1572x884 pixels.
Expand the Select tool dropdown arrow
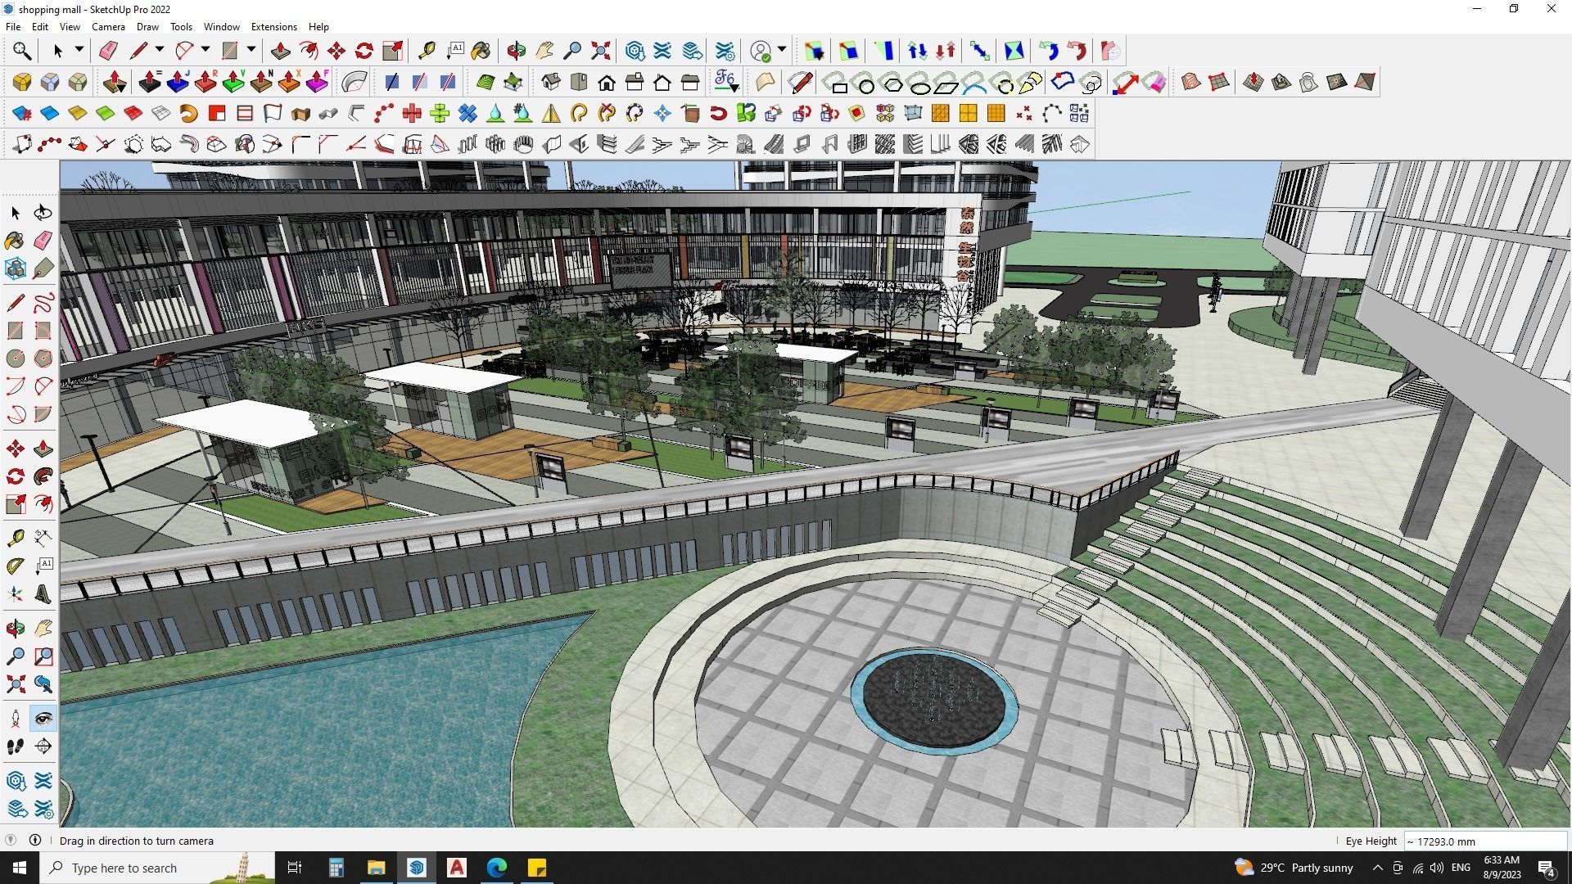[x=79, y=50]
